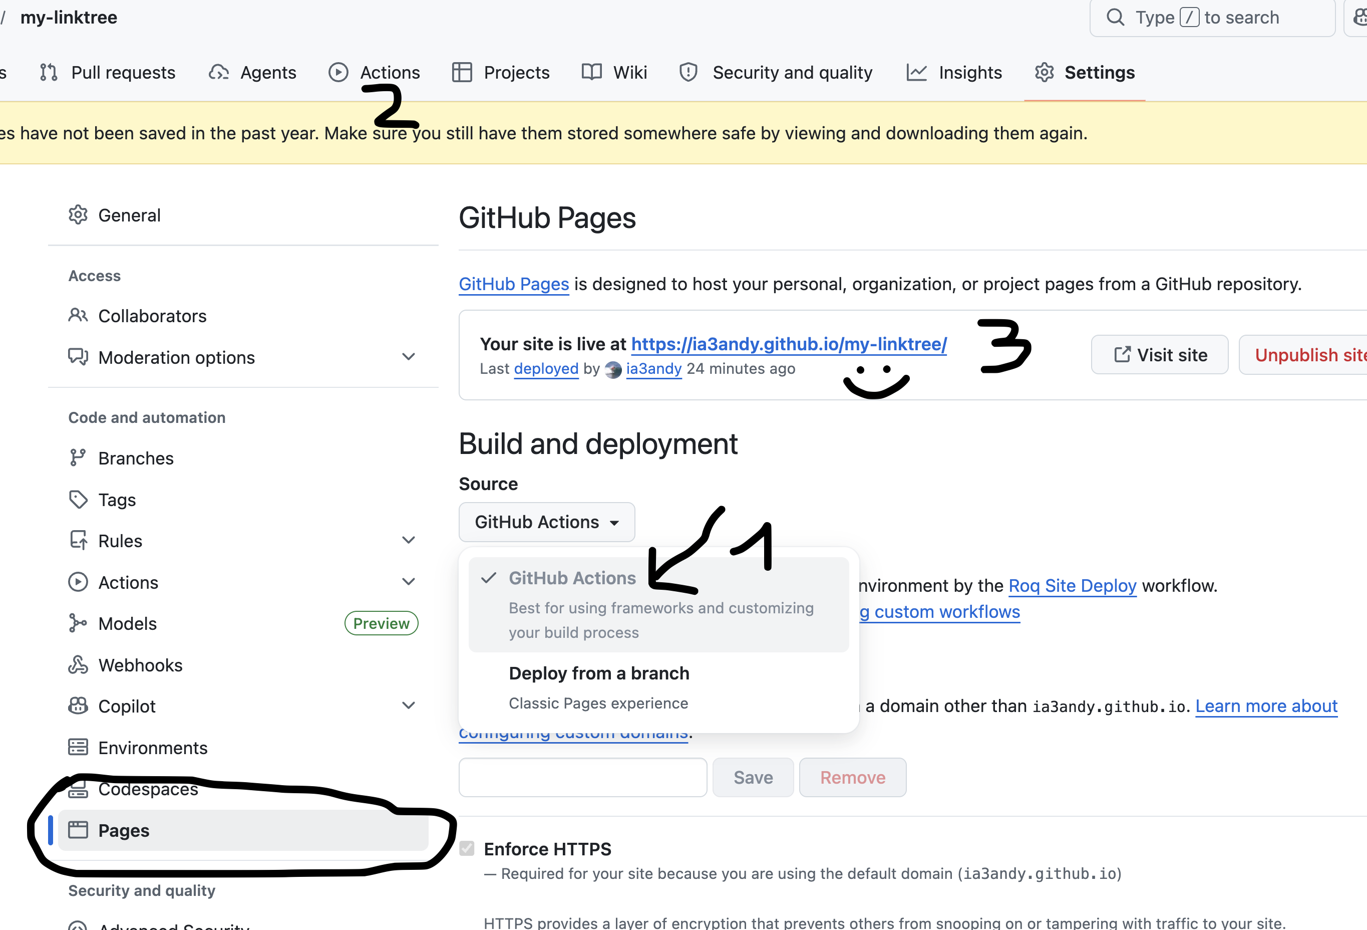Click the custom workflows link

click(939, 612)
